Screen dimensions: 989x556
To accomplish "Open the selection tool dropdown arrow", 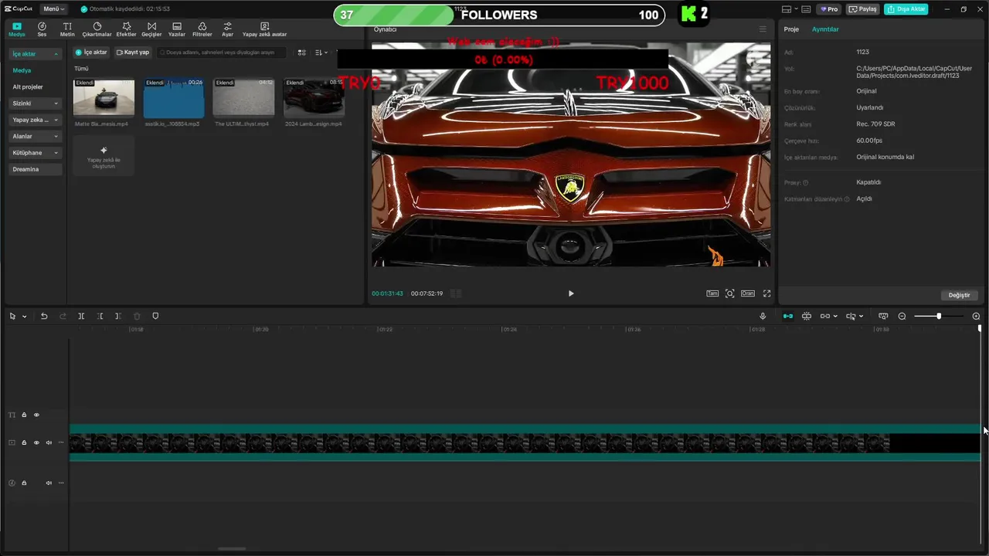I will pyautogui.click(x=24, y=317).
